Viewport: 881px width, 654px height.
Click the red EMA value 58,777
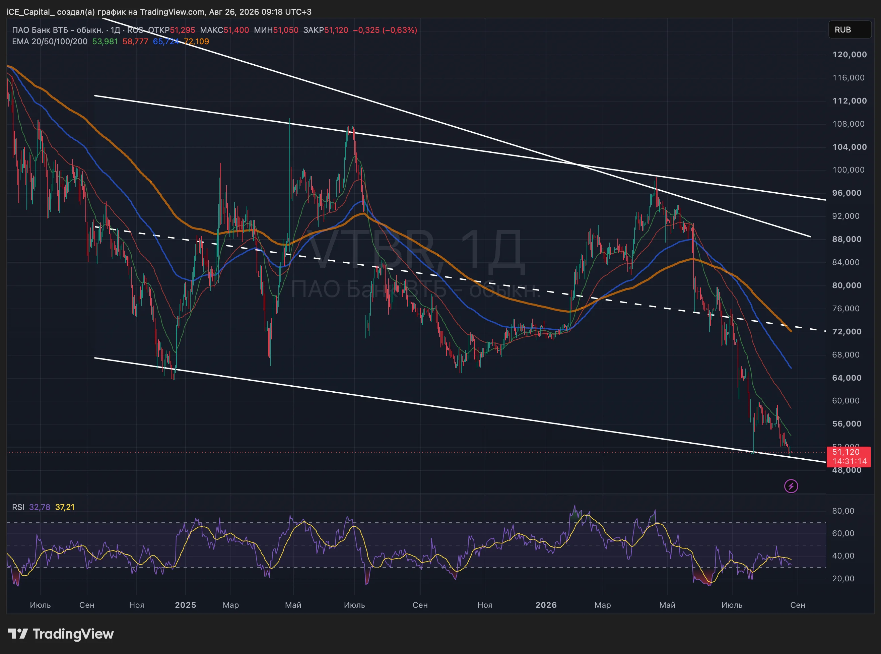click(135, 42)
